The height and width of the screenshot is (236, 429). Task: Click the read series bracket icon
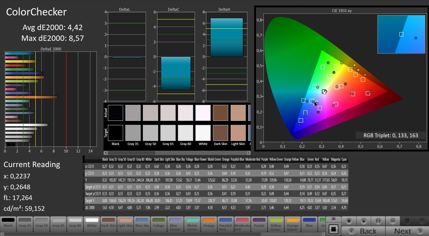(378, 221)
